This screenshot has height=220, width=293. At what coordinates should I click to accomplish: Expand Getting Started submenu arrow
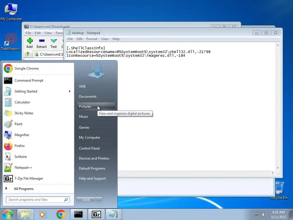coord(70,91)
